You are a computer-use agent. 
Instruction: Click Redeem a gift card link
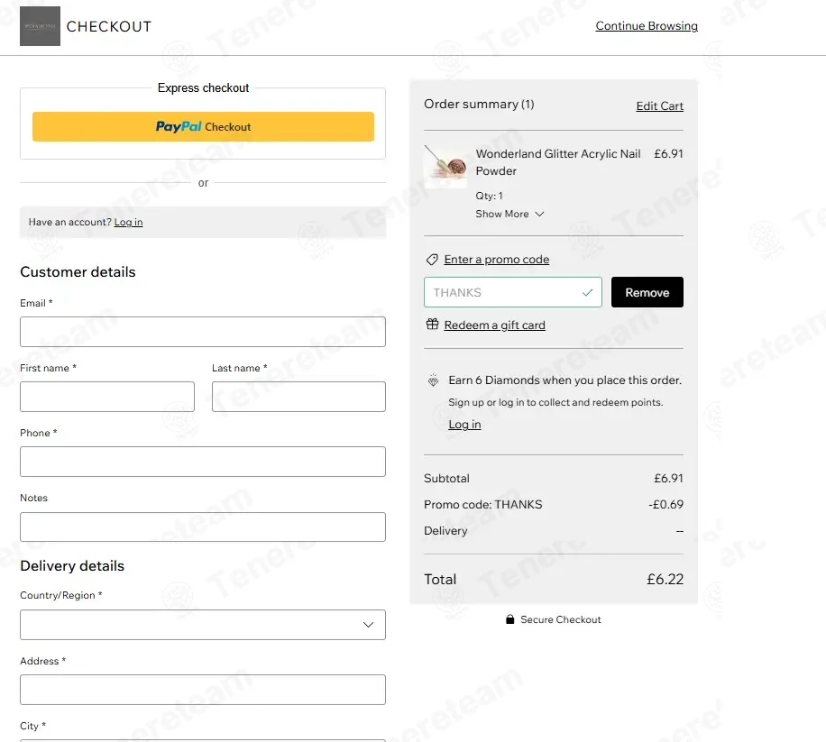click(x=495, y=325)
